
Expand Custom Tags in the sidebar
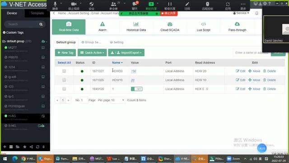13,33
